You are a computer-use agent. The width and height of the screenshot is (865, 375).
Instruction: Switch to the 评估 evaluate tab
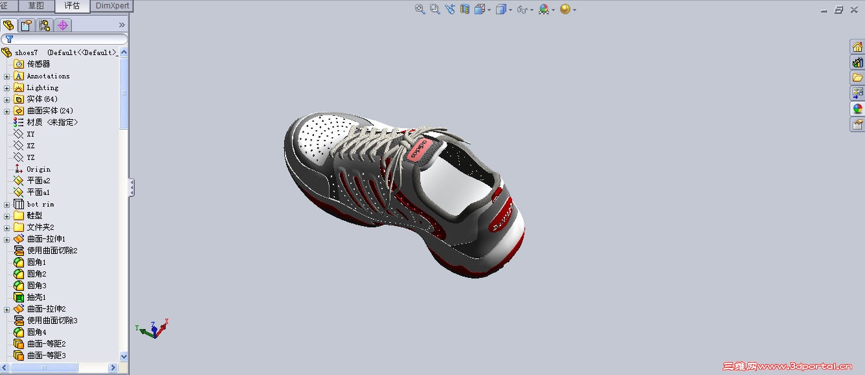(x=72, y=6)
